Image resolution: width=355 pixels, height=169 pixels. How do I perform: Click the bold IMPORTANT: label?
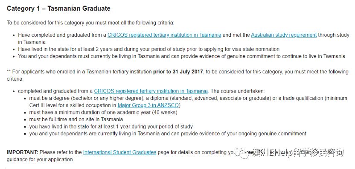coord(23,152)
